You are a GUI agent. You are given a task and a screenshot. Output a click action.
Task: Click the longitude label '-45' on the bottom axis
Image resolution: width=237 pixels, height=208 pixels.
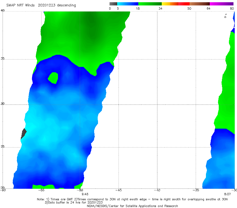coord(118,190)
